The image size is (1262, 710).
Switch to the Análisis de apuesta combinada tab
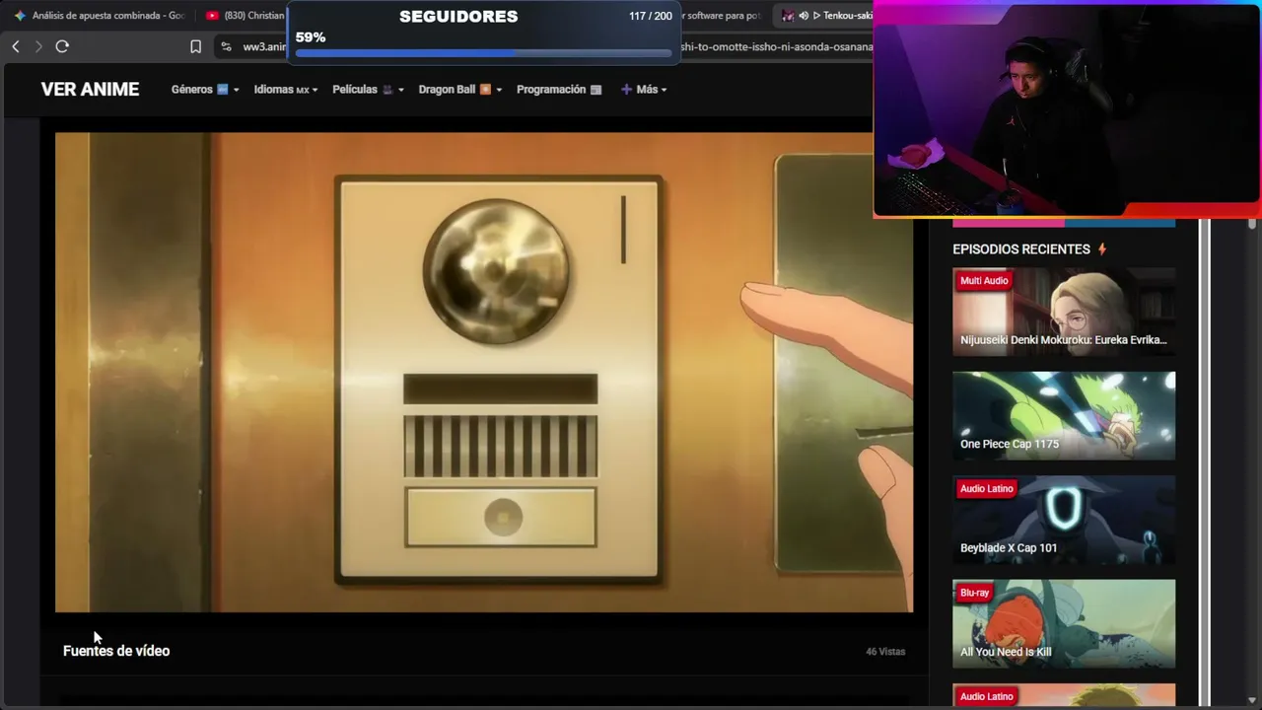pos(99,16)
